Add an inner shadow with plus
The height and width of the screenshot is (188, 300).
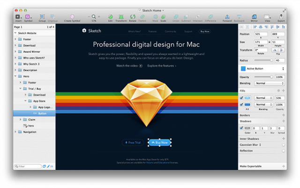pos(284,139)
